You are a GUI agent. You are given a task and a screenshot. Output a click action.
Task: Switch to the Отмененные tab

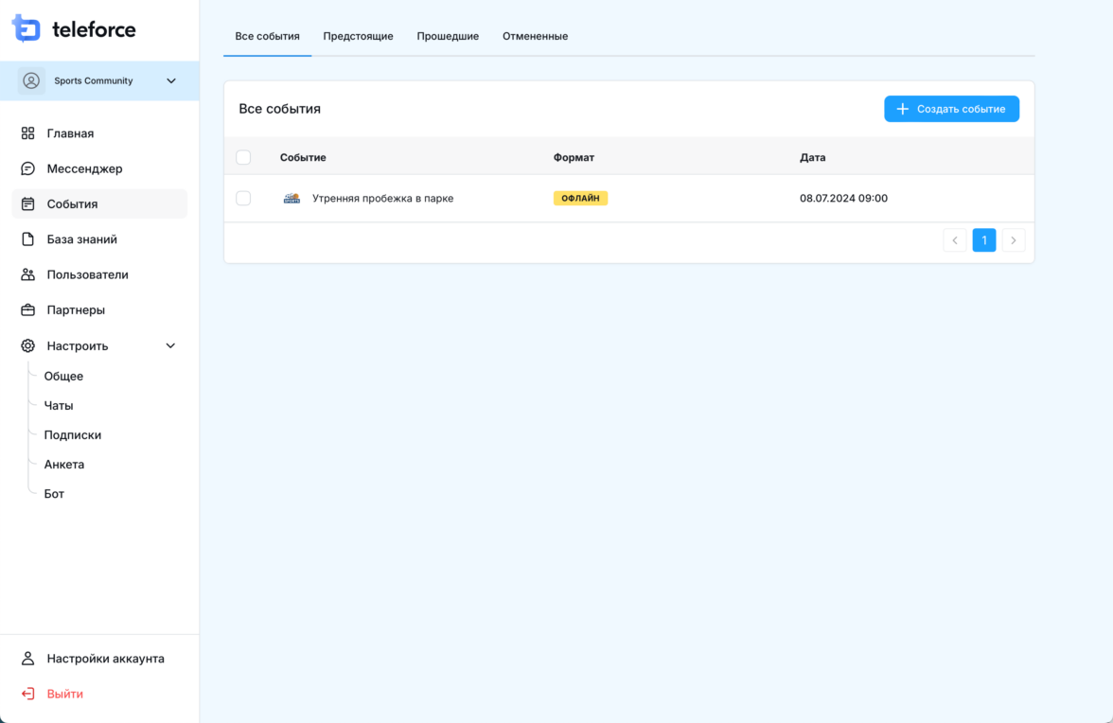point(535,36)
